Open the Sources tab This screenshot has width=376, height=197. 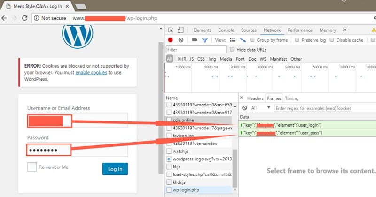point(249,30)
